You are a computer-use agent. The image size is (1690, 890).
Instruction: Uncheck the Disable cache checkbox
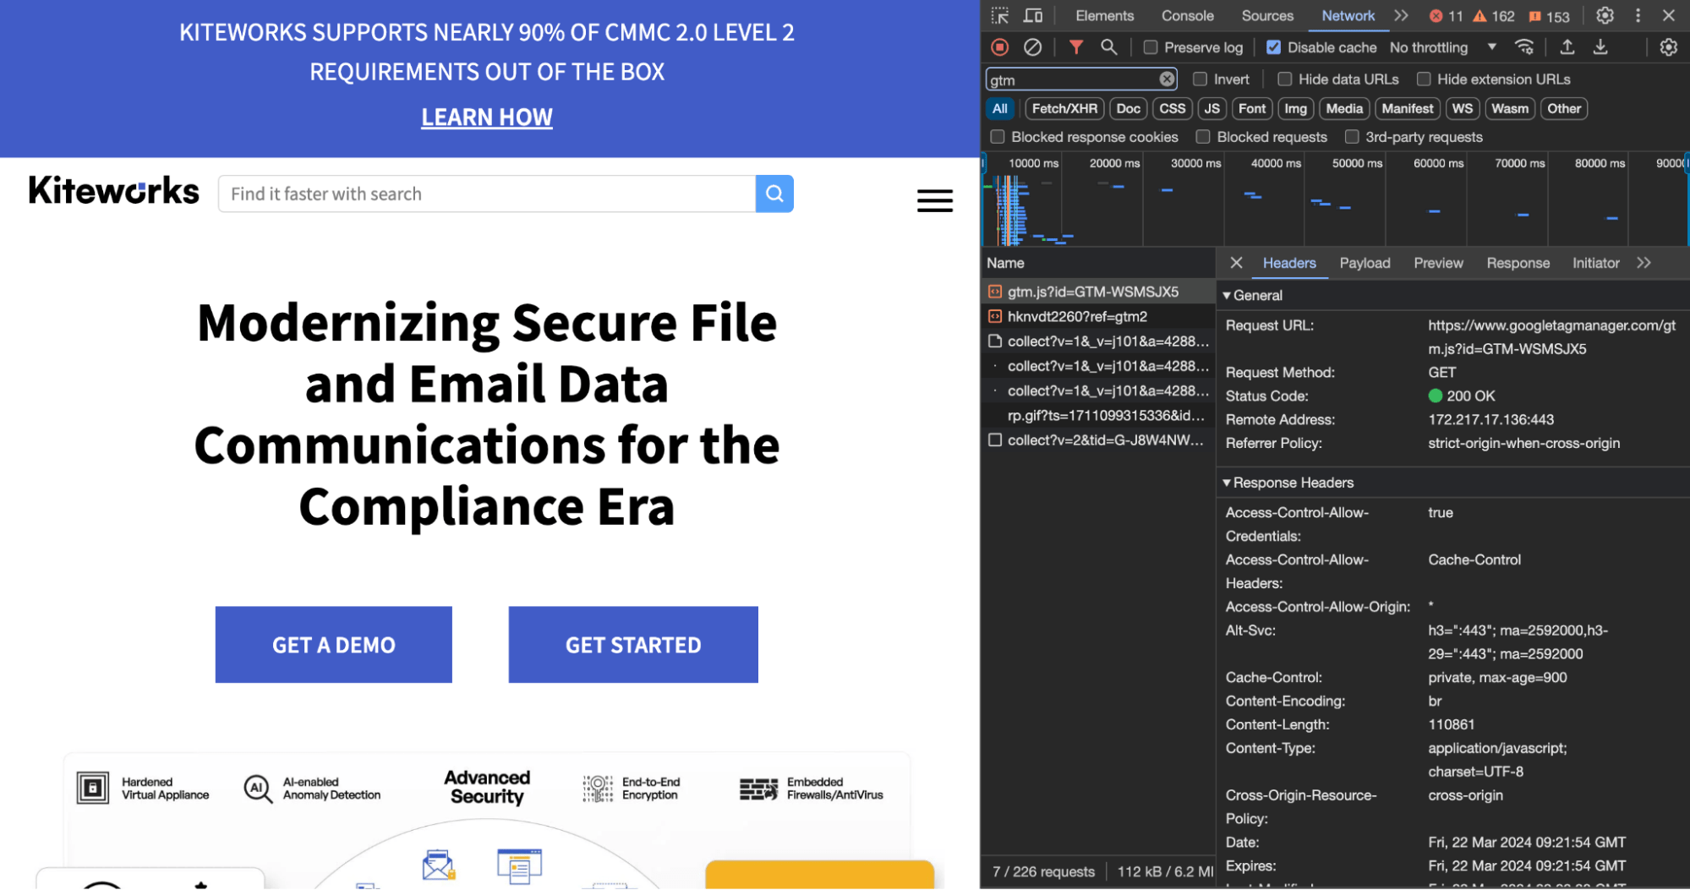pyautogui.click(x=1273, y=47)
